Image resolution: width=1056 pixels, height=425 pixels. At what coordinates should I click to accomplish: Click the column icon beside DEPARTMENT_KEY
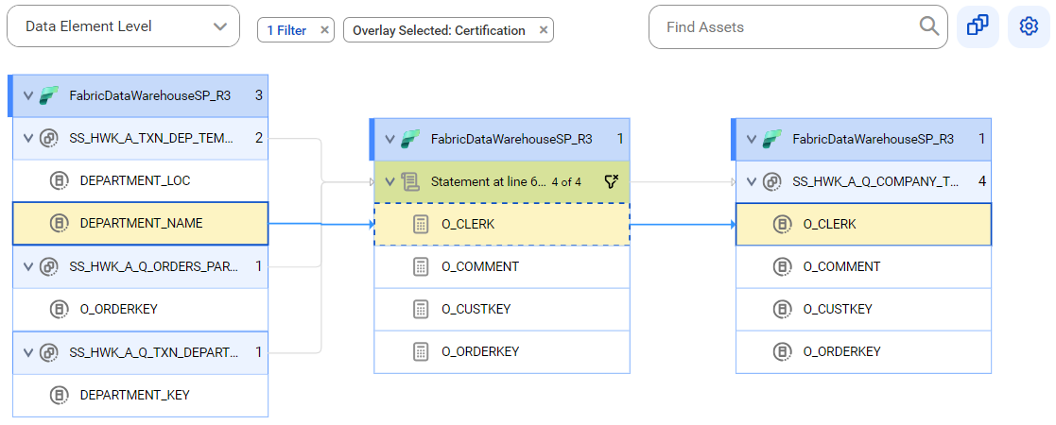coord(60,395)
